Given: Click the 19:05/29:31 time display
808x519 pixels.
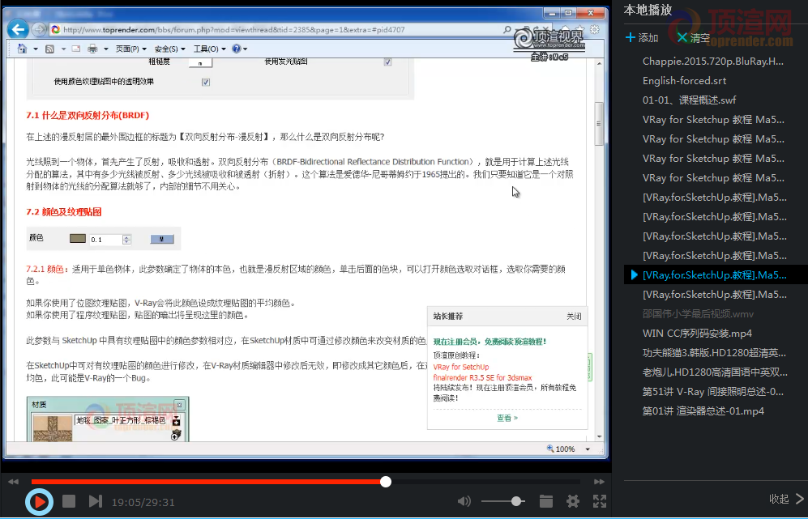Looking at the screenshot, I should point(143,501).
